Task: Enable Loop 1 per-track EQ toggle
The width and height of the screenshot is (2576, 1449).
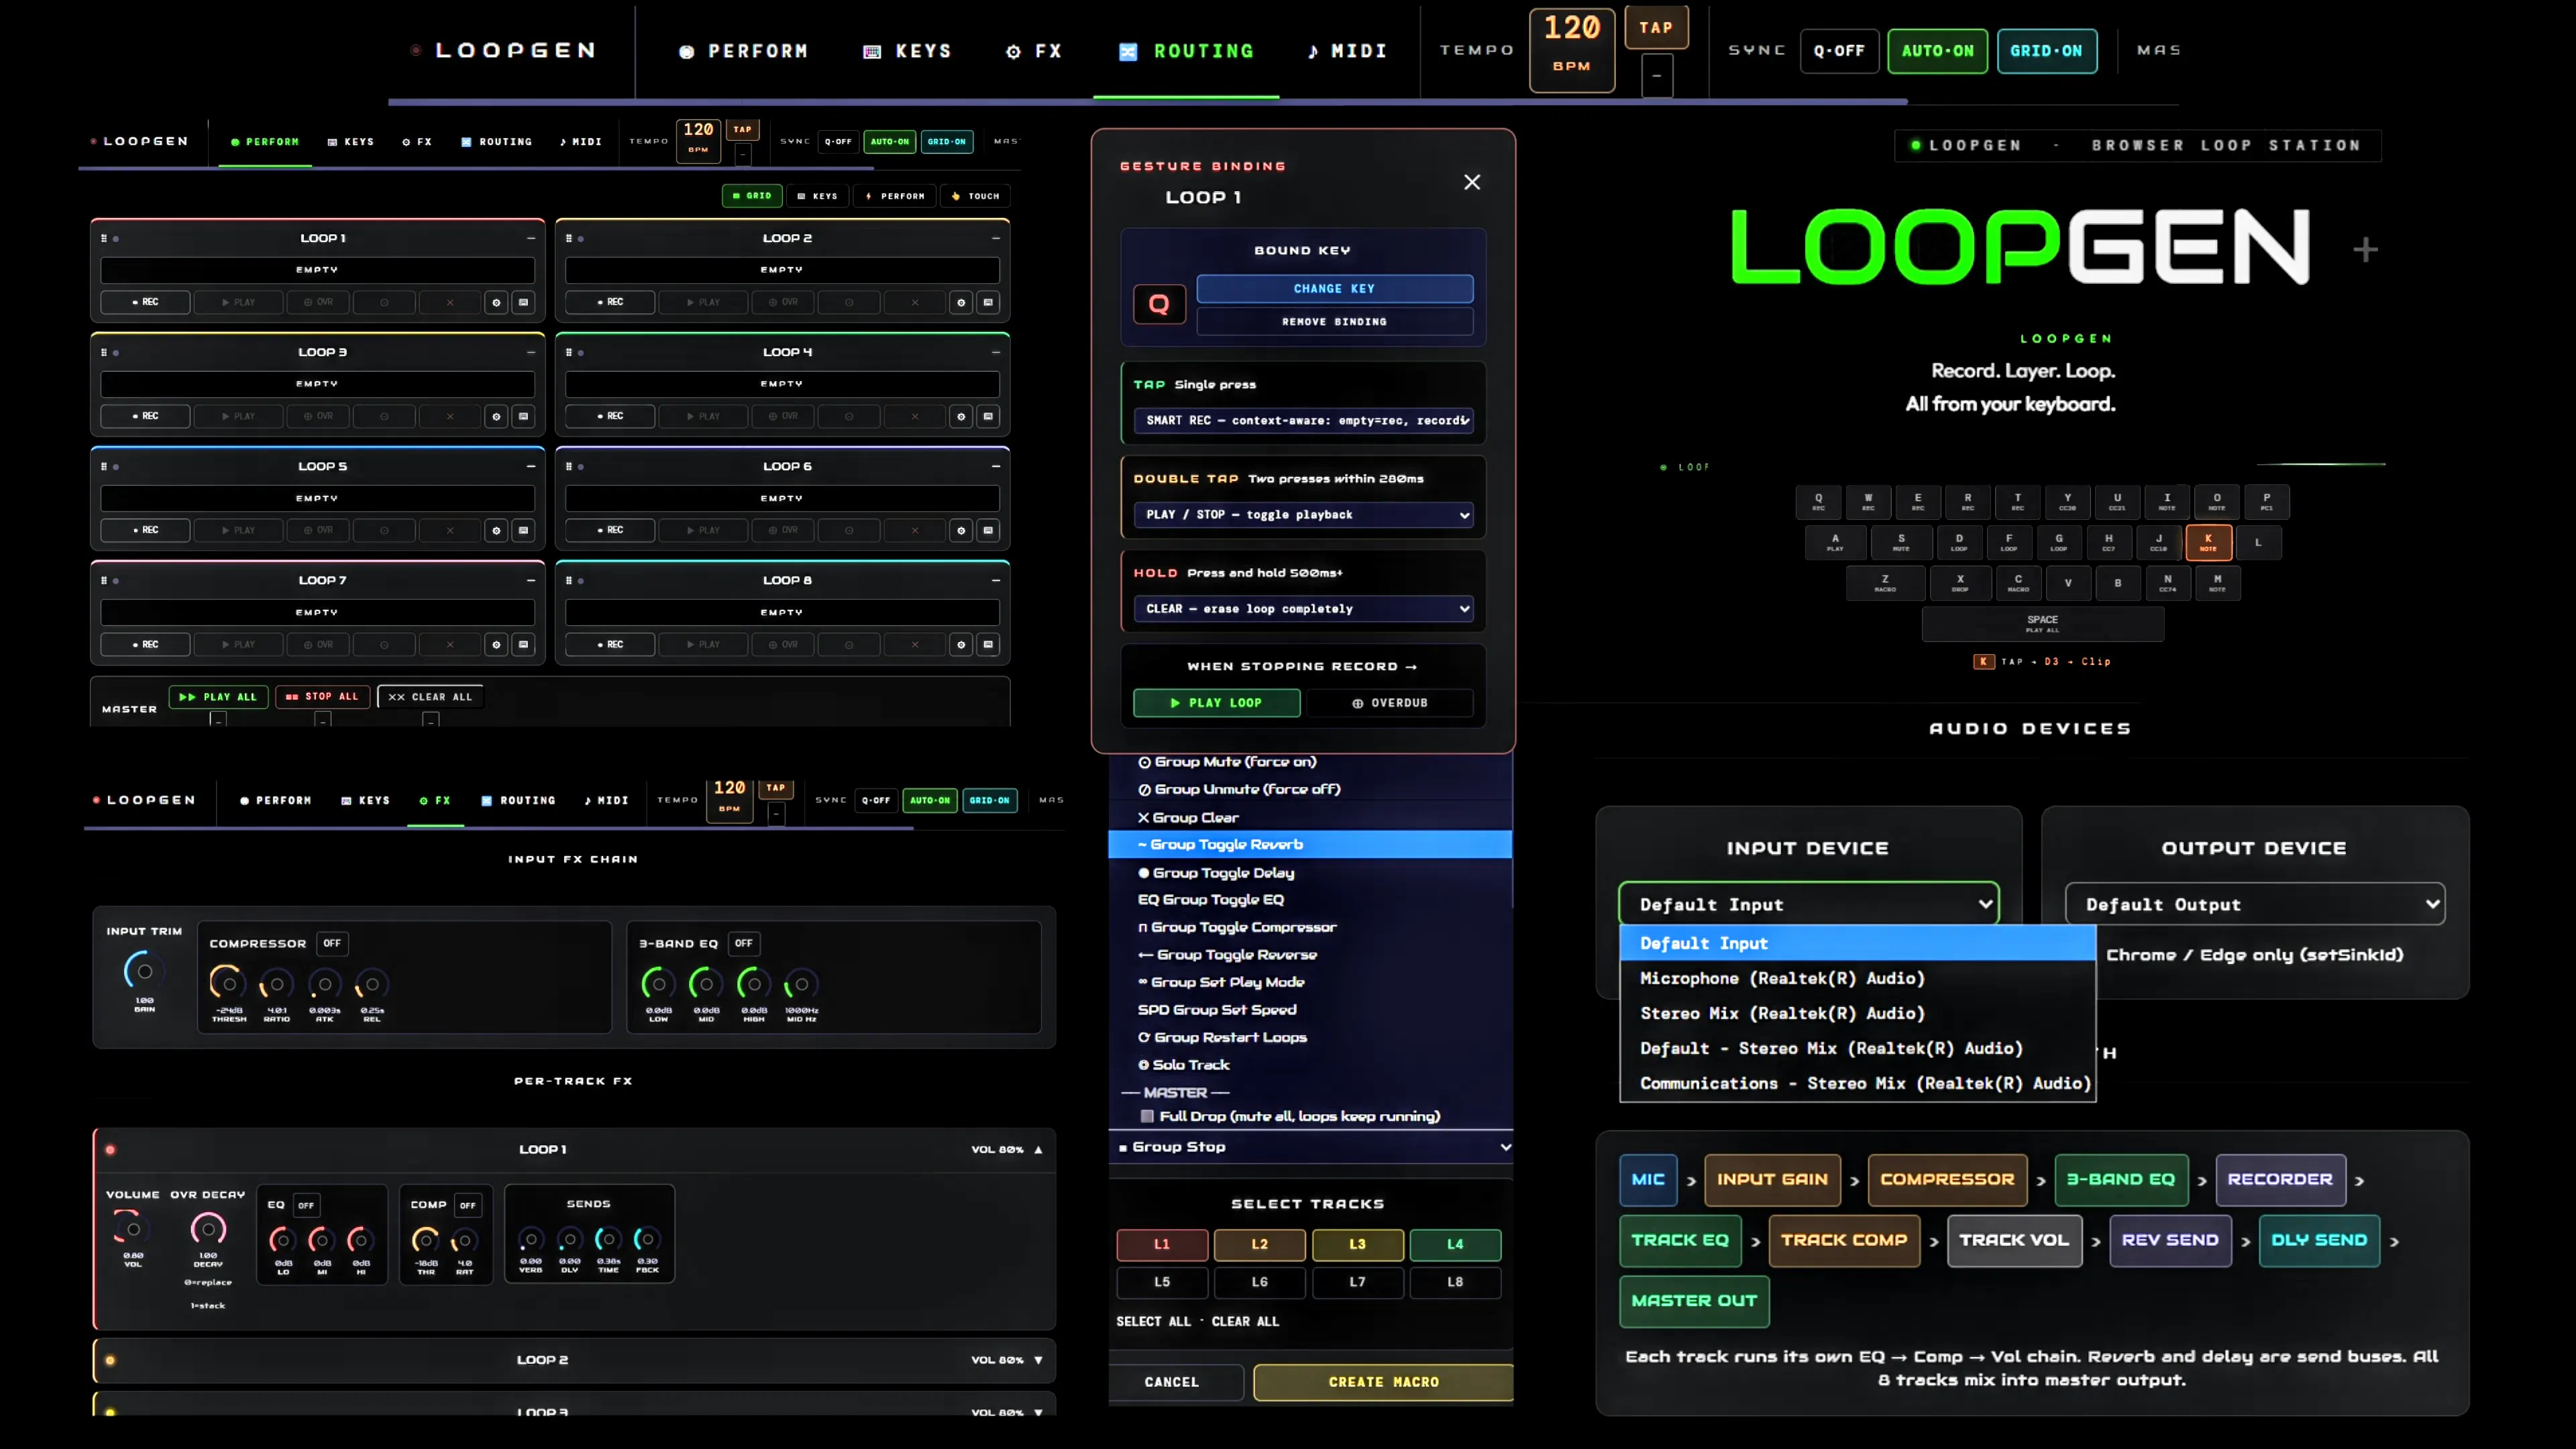Action: pos(306,1205)
